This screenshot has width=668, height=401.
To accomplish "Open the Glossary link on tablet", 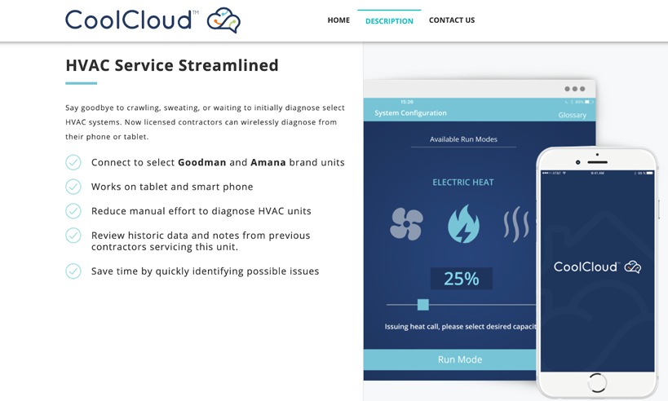I will click(x=572, y=115).
